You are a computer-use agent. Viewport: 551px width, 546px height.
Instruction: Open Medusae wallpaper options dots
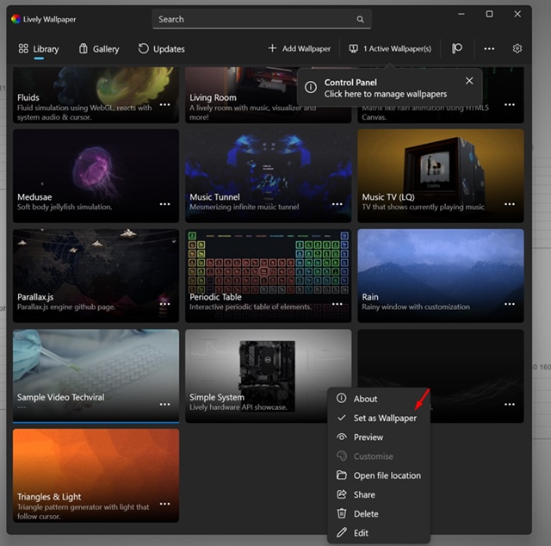pos(164,204)
